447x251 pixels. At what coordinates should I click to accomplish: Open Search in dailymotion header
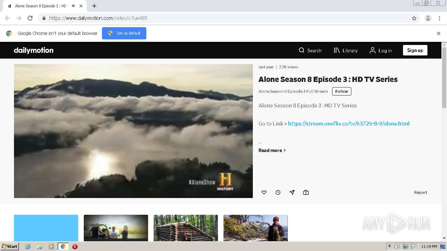[310, 51]
